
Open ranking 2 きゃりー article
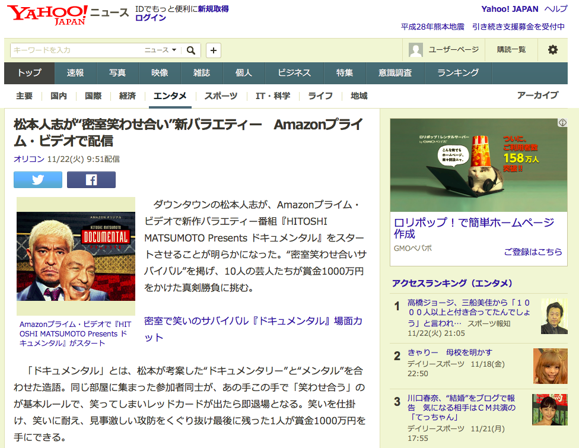(x=450, y=352)
